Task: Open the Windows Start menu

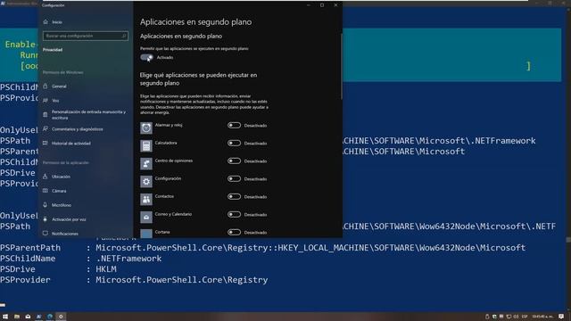Action: coord(5,317)
